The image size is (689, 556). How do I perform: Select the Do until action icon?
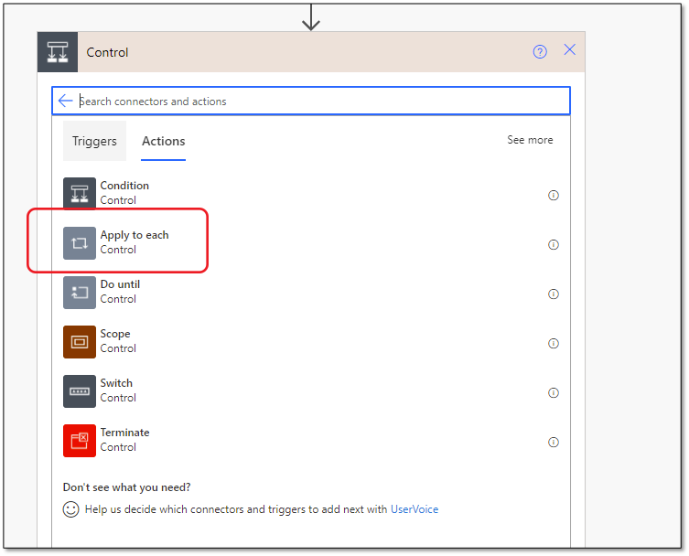click(80, 293)
